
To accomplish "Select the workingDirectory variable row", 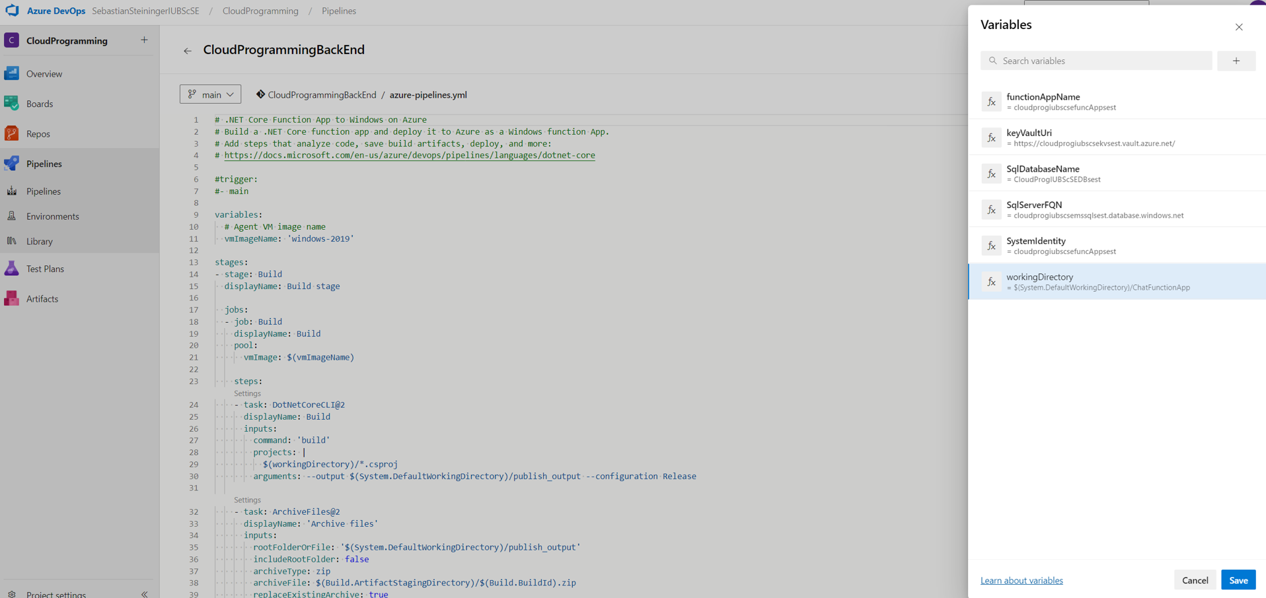I will pyautogui.click(x=1117, y=282).
